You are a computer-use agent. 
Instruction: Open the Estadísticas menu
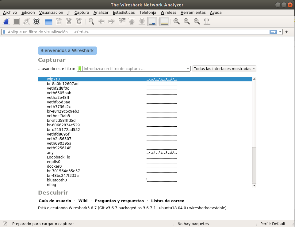pos(124,13)
